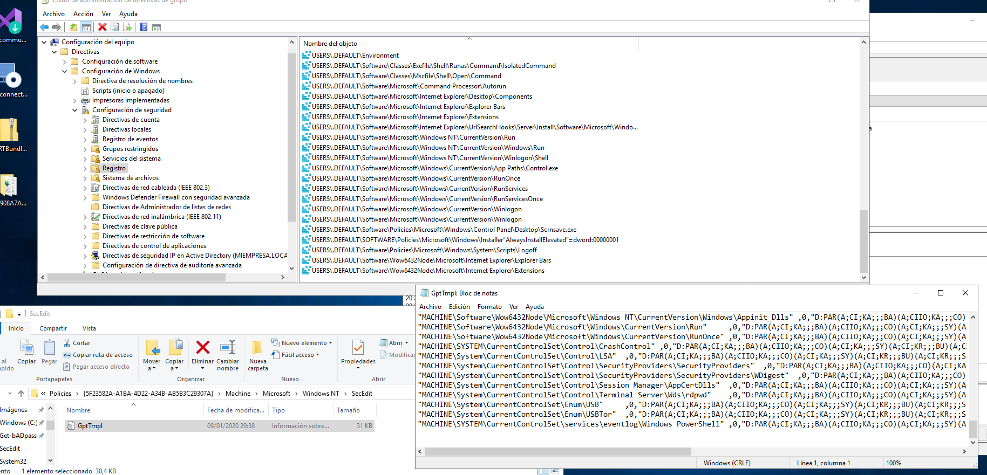Expand Configuración de software in the tree
This screenshot has height=475, width=987.
[65, 62]
